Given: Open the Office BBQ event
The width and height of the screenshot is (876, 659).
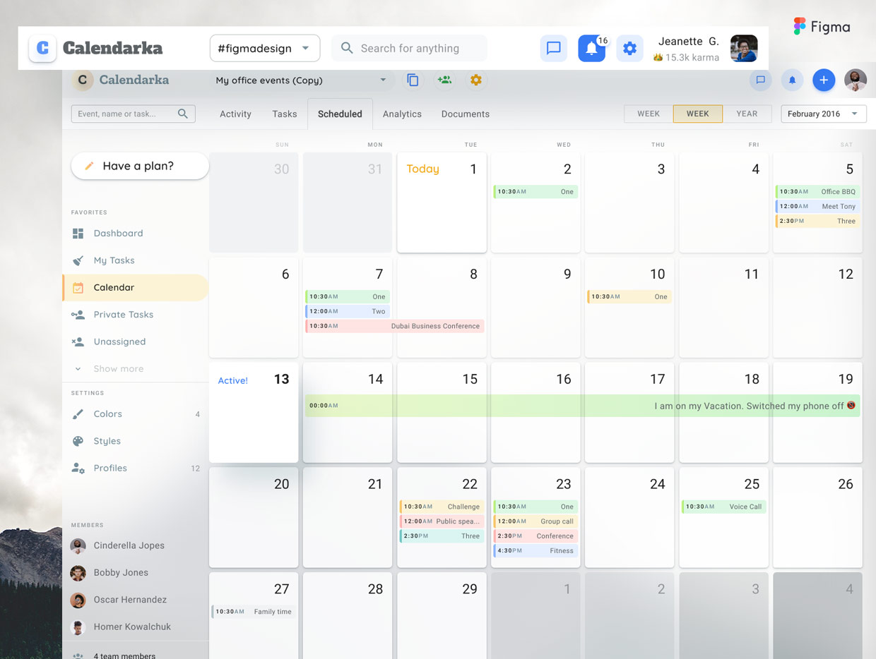Looking at the screenshot, I should [x=818, y=192].
